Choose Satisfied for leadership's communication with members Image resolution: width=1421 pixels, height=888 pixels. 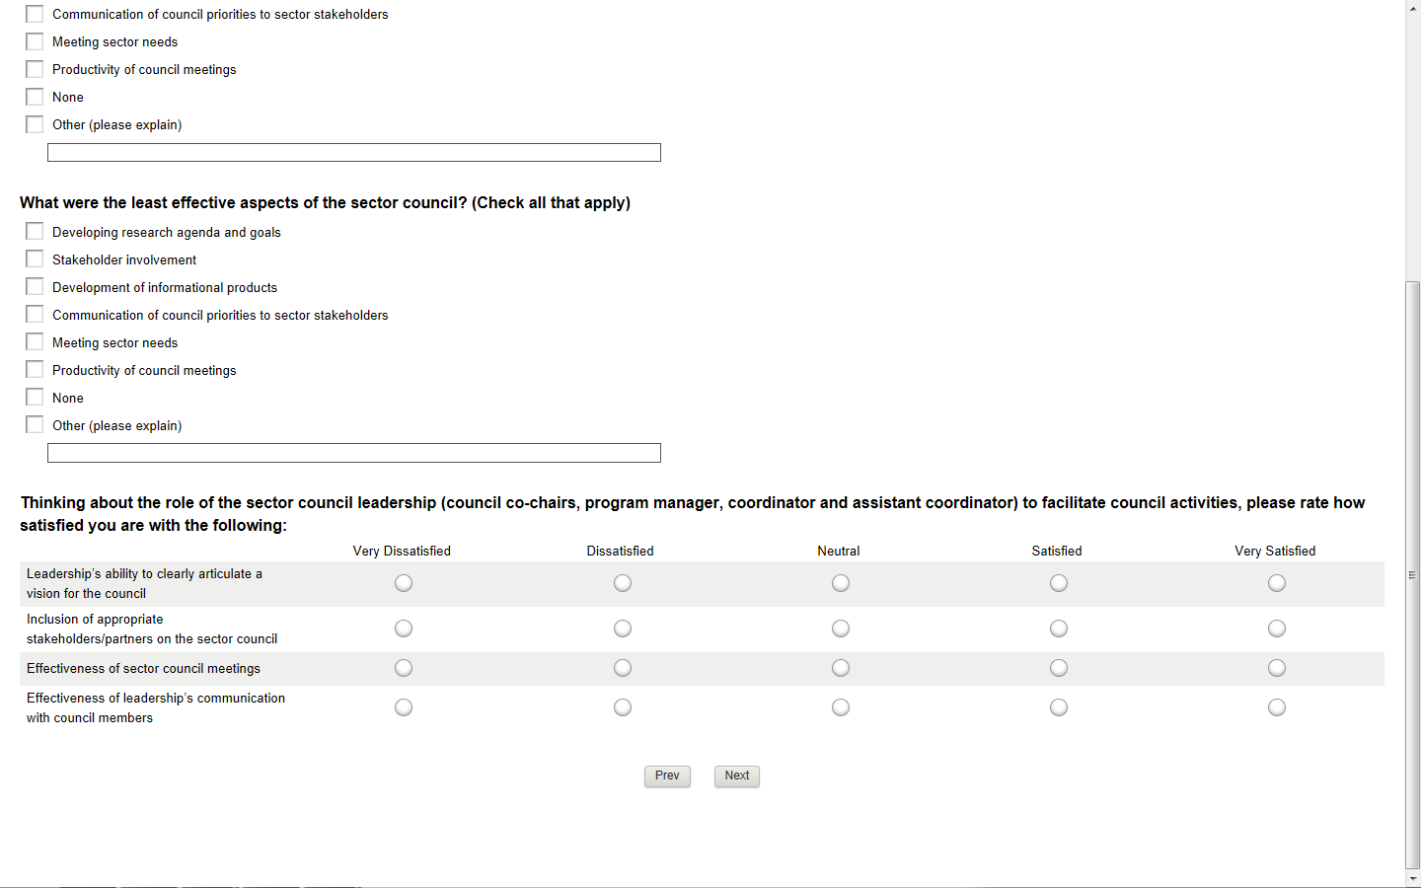click(x=1058, y=707)
